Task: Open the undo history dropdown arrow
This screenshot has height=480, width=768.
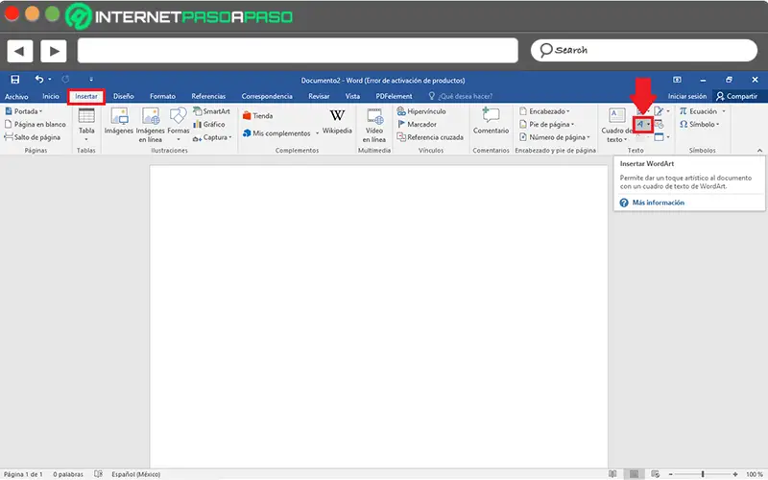Action: point(50,80)
